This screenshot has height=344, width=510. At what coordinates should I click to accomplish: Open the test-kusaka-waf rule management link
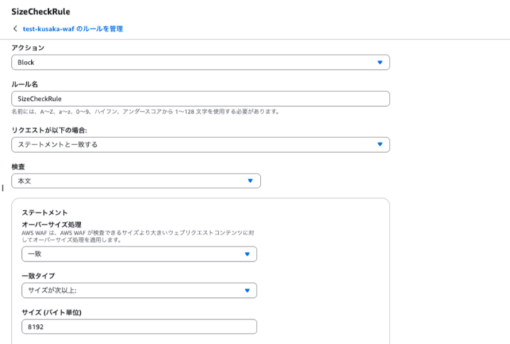(x=73, y=29)
